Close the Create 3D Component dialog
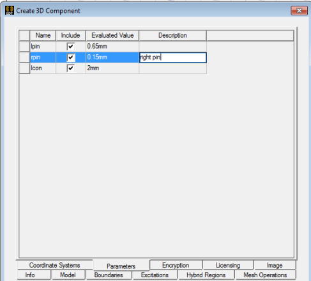The width and height of the screenshot is (311, 281). (299, 10)
